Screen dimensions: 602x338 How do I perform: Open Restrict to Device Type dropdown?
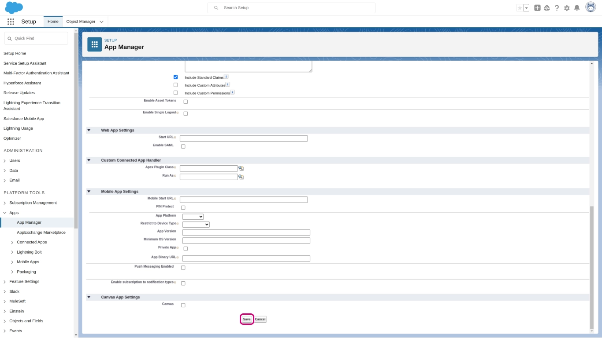click(196, 225)
